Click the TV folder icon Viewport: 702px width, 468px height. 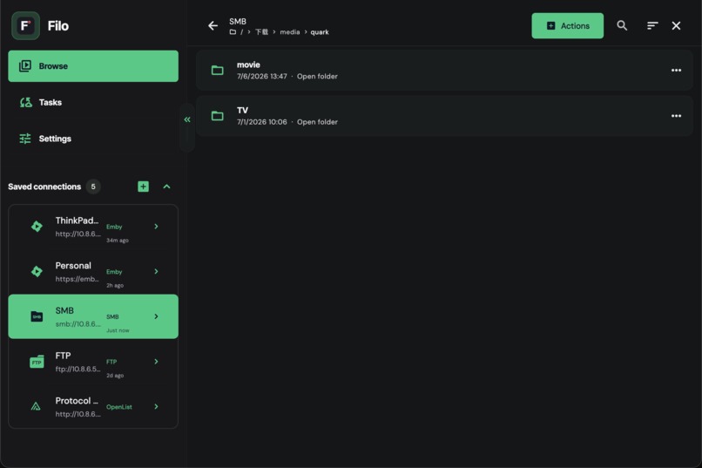[x=217, y=116]
